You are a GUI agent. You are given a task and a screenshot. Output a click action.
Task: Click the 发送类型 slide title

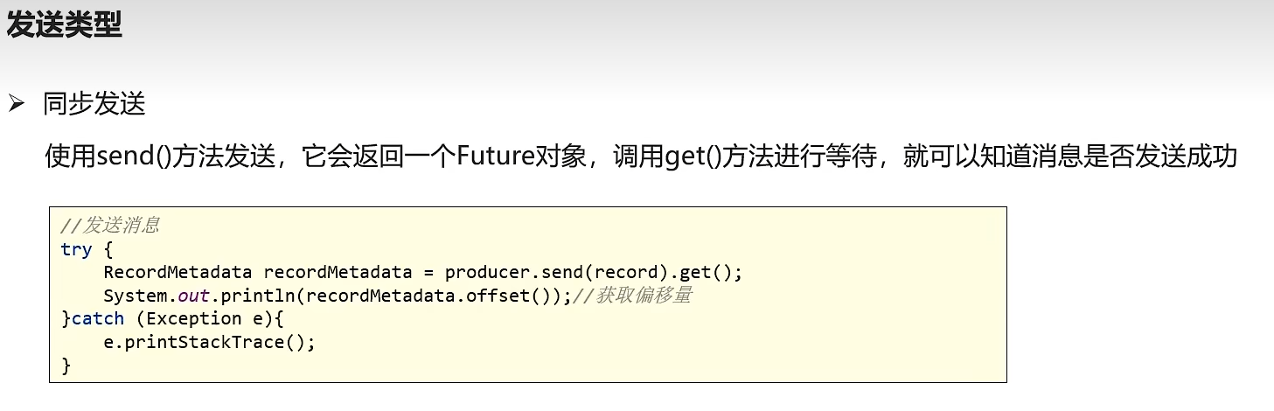[x=64, y=24]
